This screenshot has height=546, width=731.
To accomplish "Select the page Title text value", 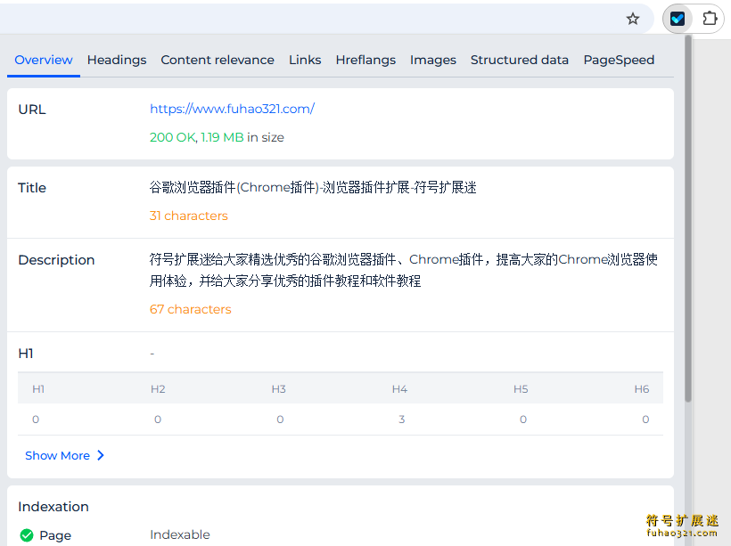I will [x=313, y=187].
